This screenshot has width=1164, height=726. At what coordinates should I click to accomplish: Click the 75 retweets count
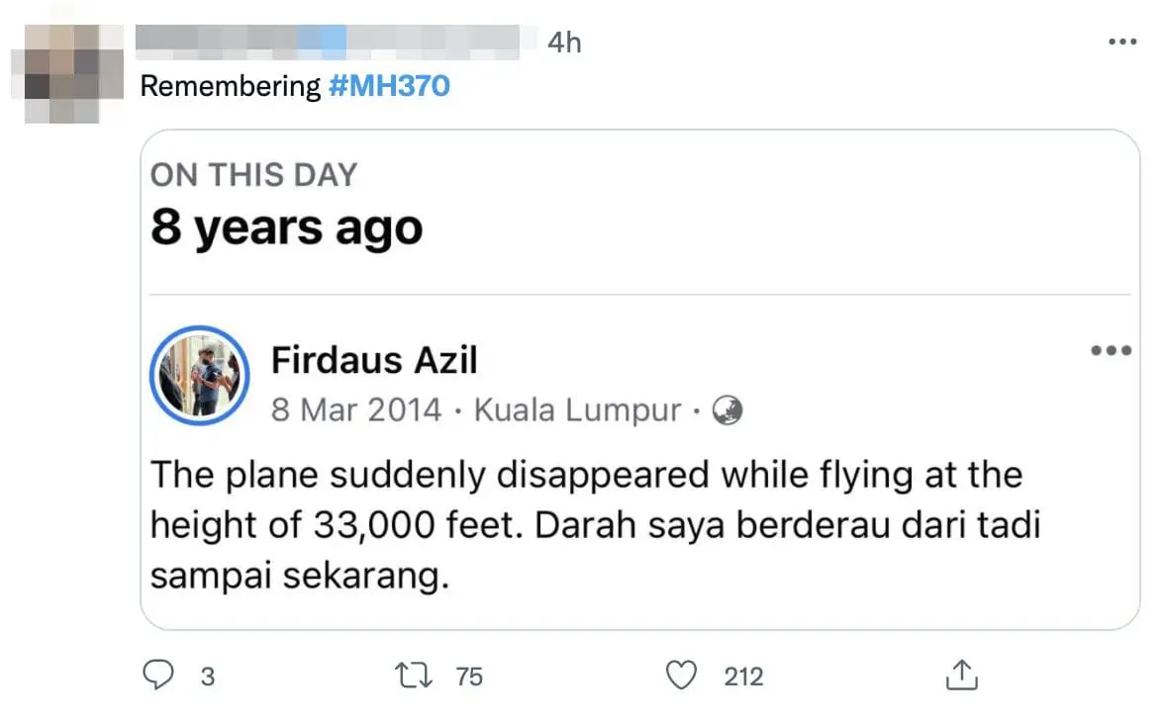pos(469,677)
